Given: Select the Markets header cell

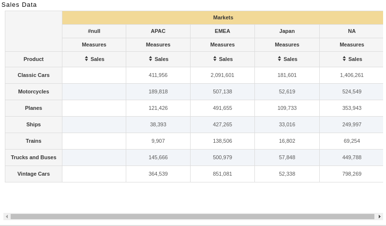Looking at the screenshot, I should click(x=223, y=17).
